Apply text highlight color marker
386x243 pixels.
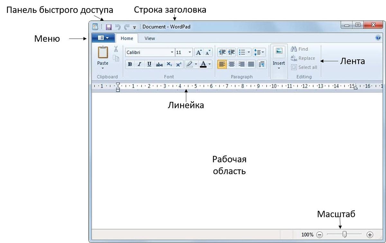(x=189, y=64)
